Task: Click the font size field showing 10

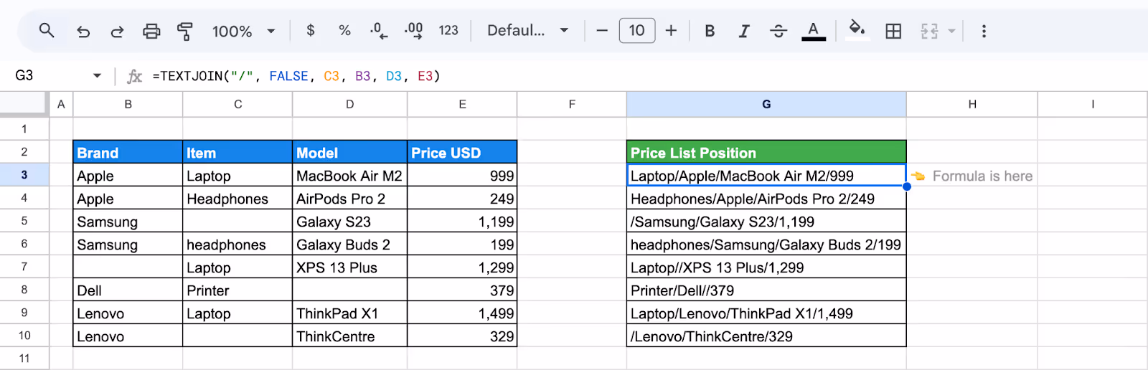Action: 637,30
